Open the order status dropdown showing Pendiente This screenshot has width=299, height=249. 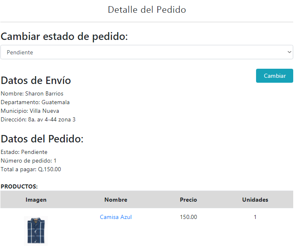(x=147, y=52)
